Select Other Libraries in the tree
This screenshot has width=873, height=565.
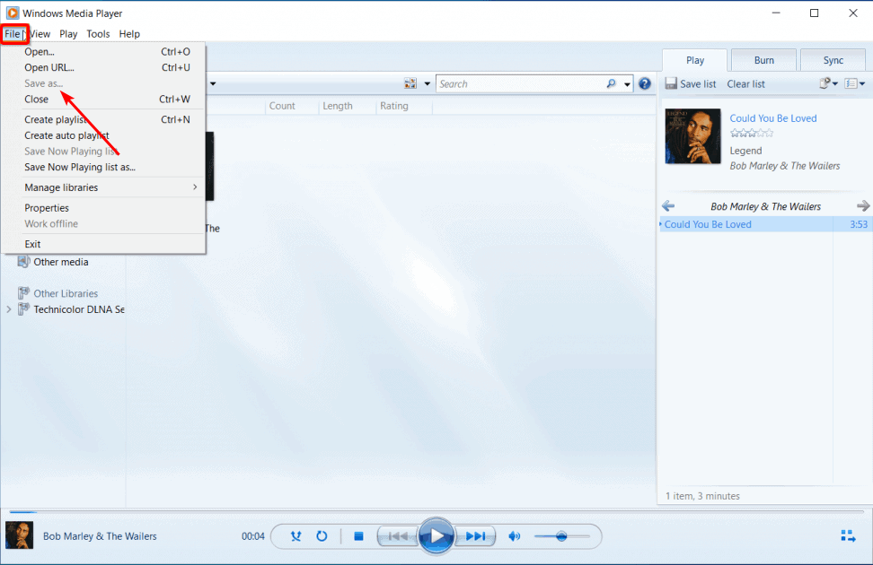tap(66, 293)
